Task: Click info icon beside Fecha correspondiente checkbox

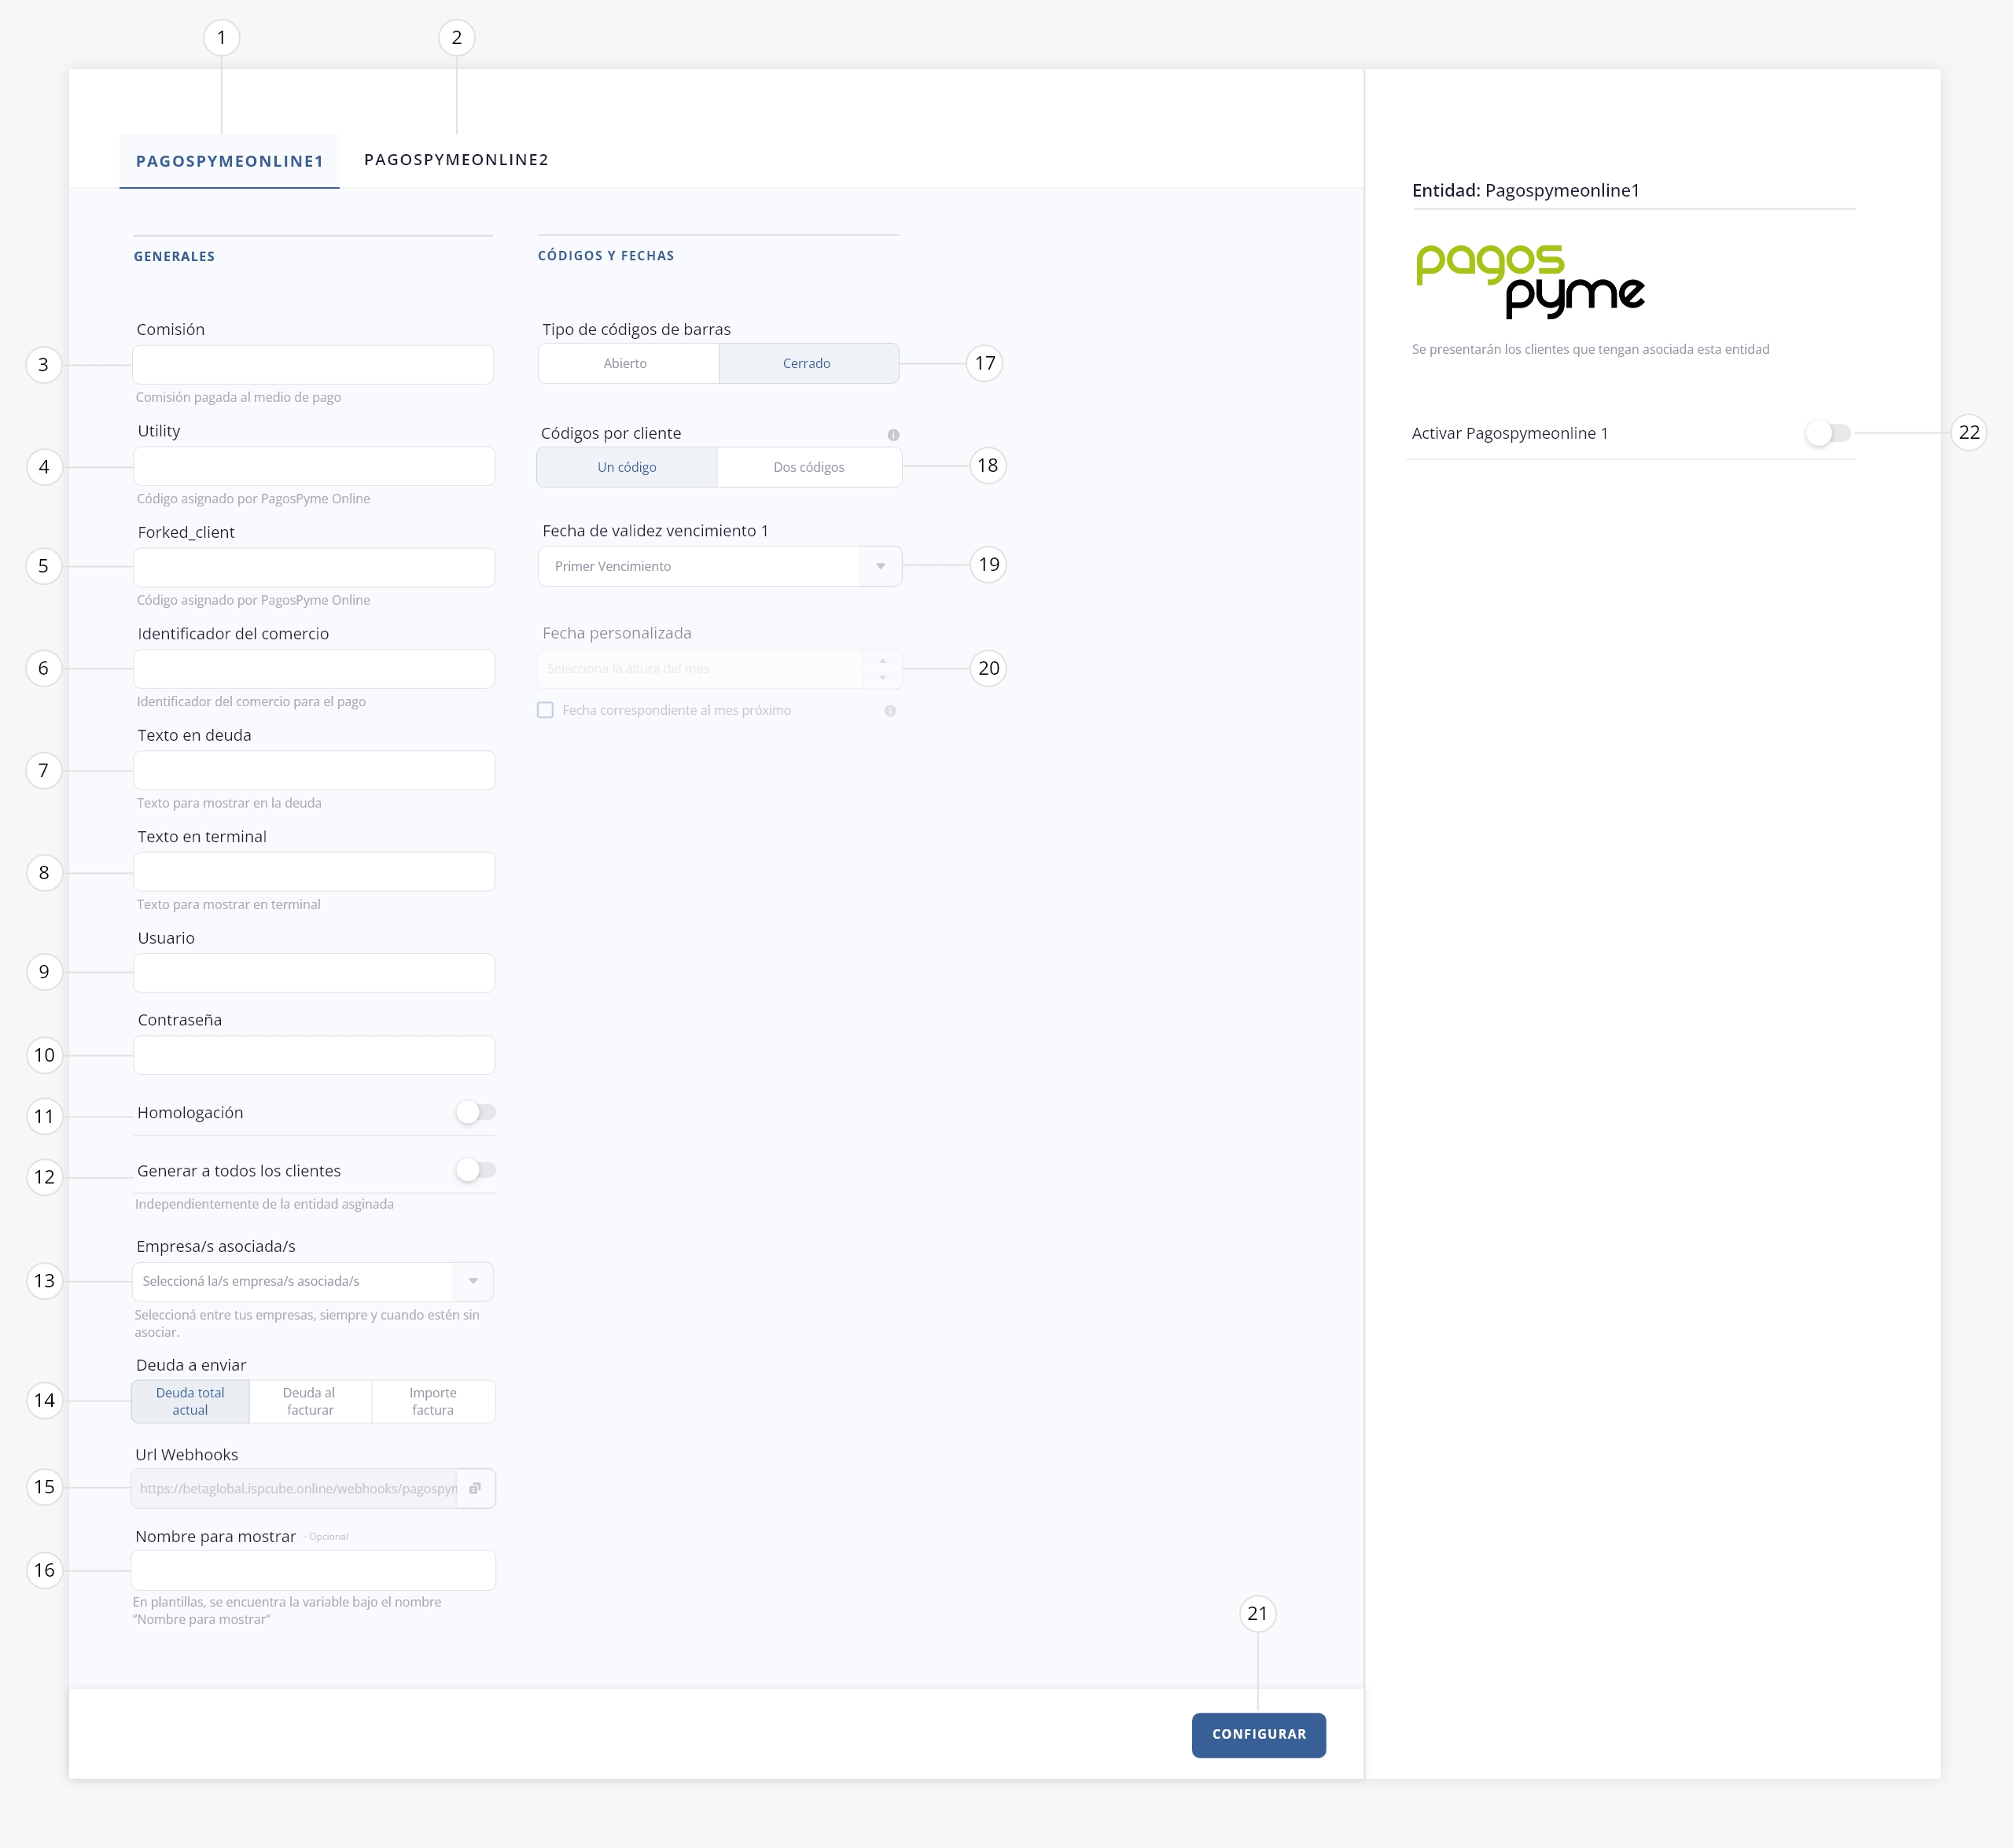Action: coord(890,711)
